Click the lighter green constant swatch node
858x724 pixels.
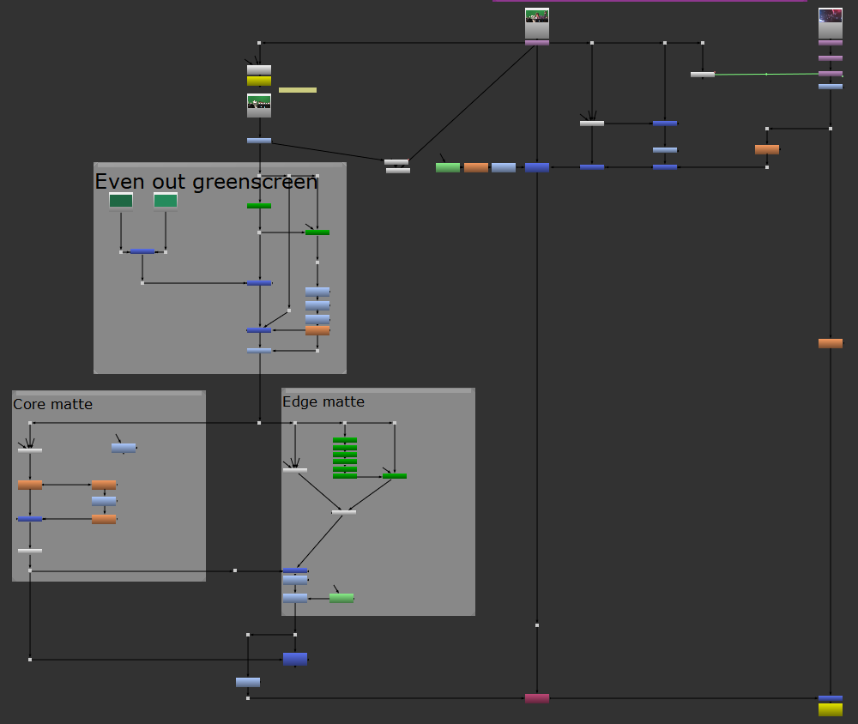166,201
